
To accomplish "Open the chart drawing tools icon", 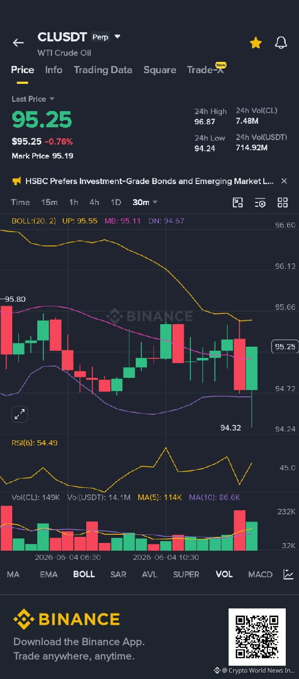I will point(238,202).
